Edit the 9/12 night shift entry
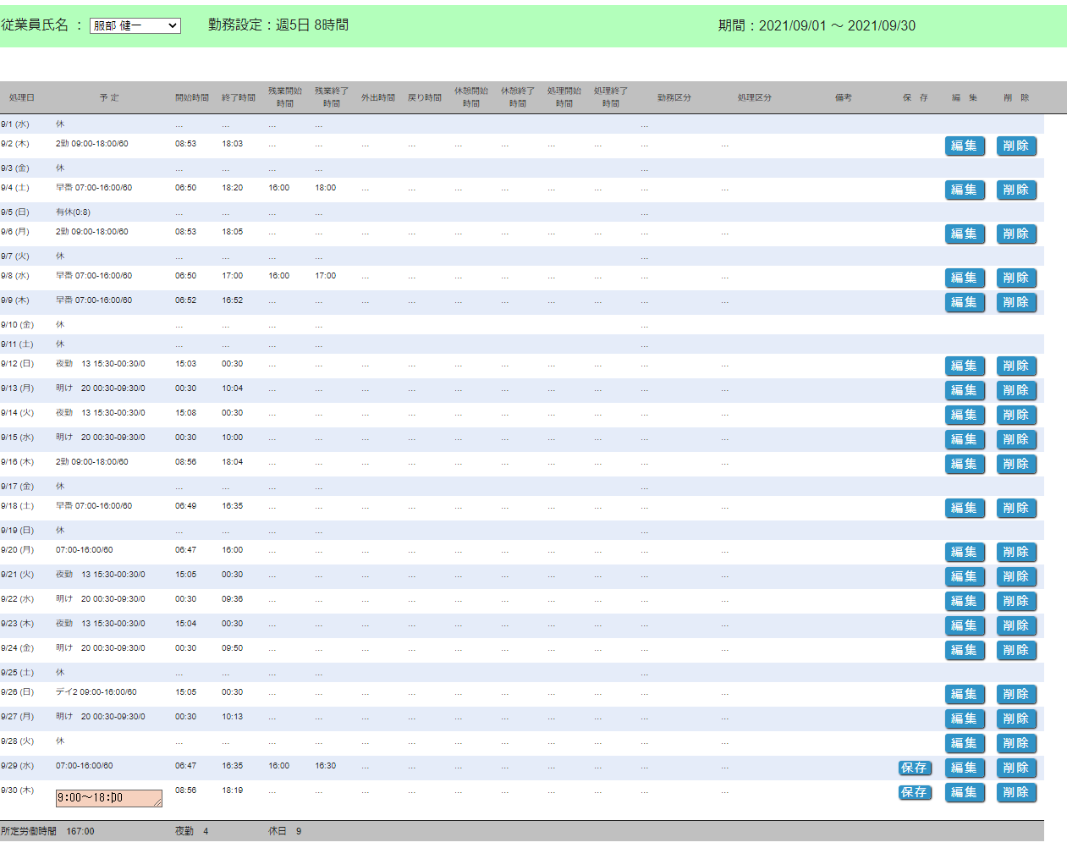 (x=964, y=366)
